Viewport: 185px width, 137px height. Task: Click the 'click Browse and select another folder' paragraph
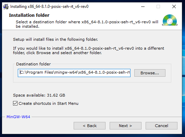click(x=88, y=50)
